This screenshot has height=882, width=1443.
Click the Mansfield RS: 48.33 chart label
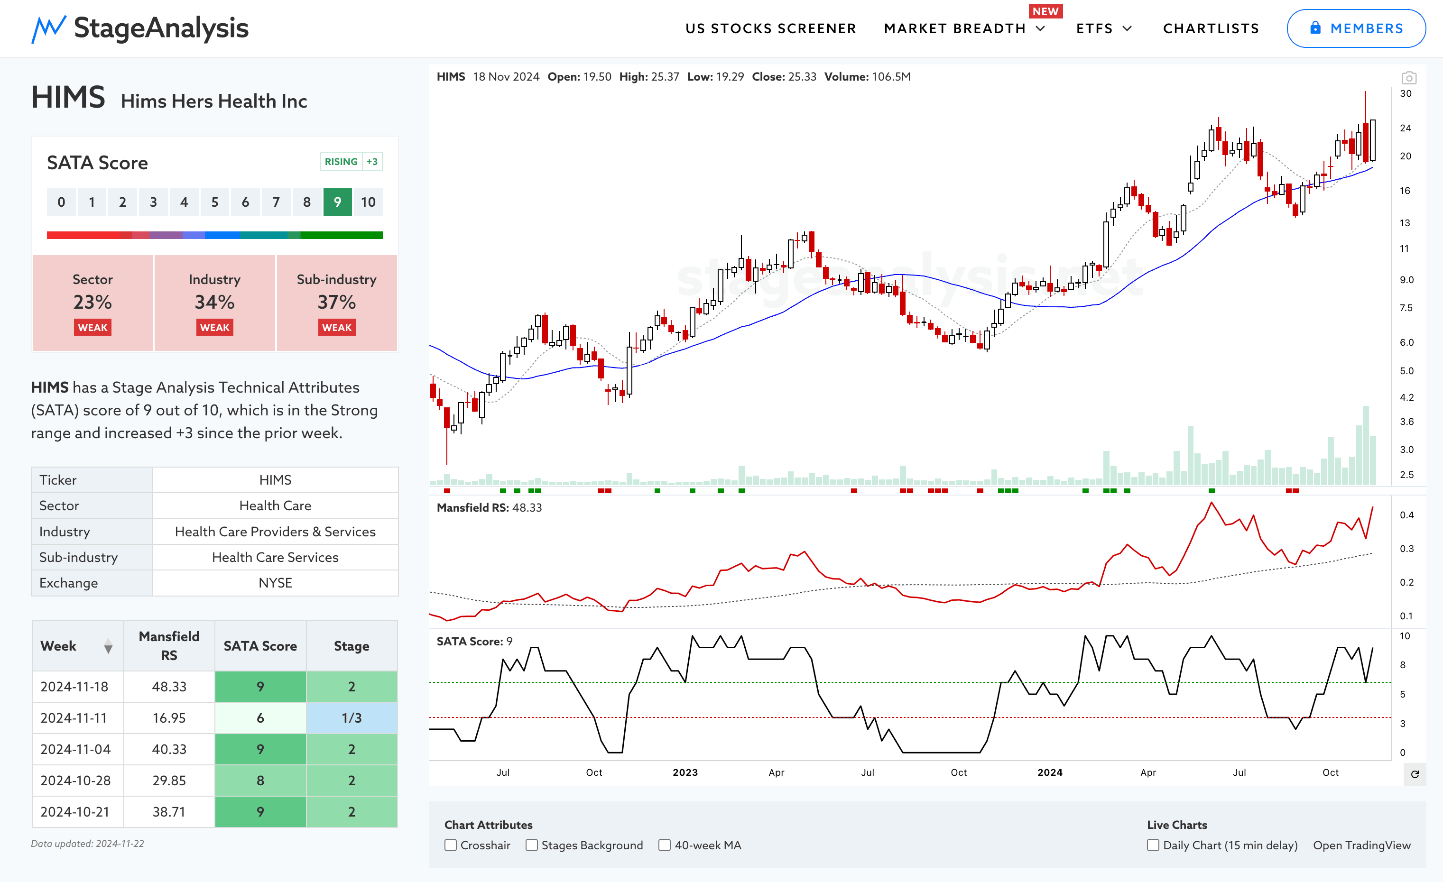pos(489,507)
